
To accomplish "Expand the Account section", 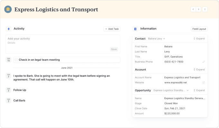I will tap(199, 69).
